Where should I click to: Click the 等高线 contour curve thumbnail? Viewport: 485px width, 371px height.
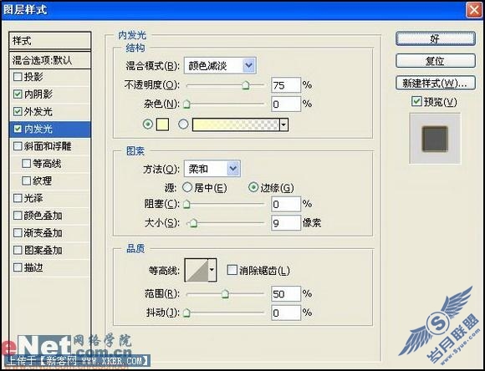(197, 270)
